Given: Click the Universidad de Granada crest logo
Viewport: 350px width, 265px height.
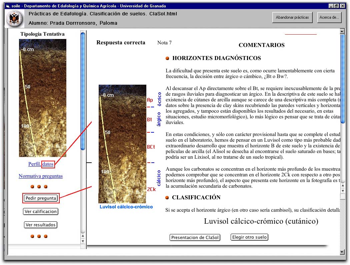Looking at the screenshot, I should click(x=15, y=19).
